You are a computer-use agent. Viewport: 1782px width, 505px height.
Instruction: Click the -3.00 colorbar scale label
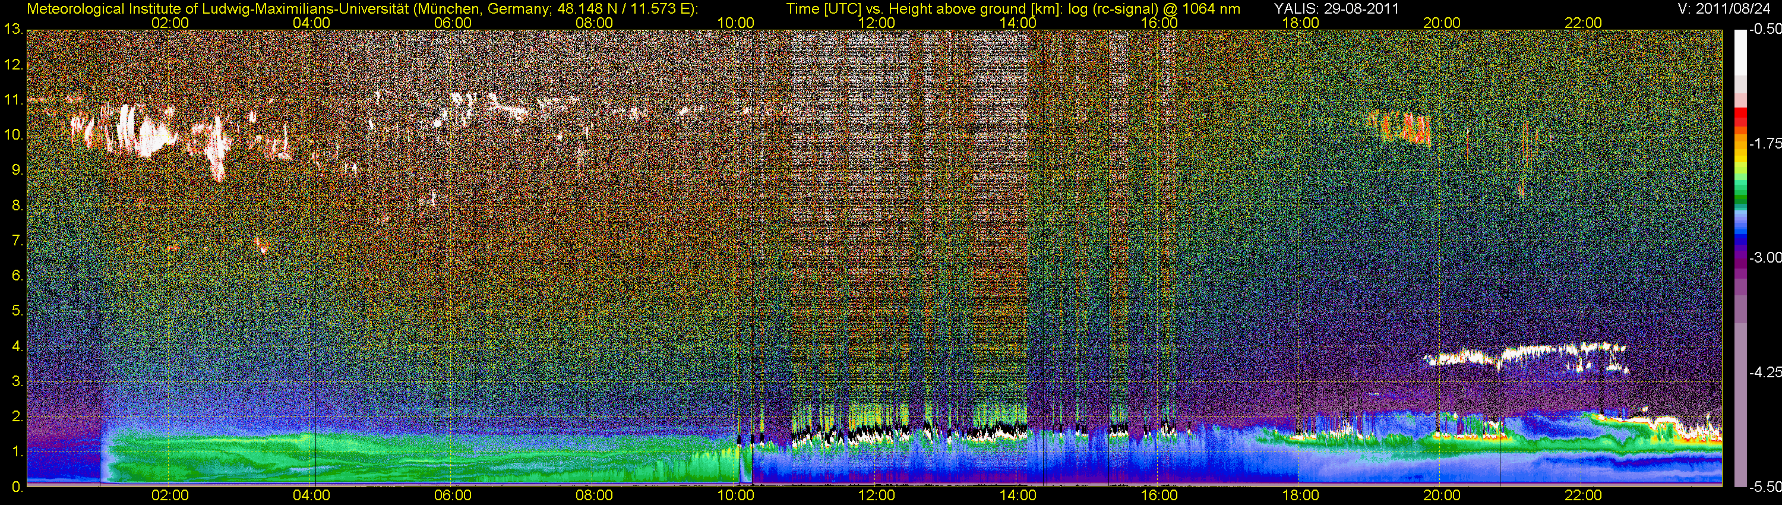pyautogui.click(x=1765, y=258)
